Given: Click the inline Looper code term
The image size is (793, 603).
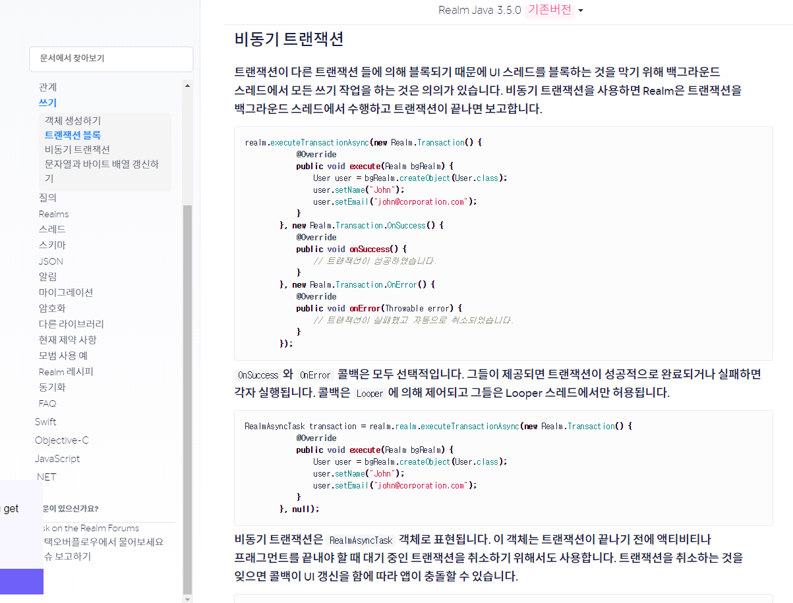Looking at the screenshot, I should tap(369, 394).
